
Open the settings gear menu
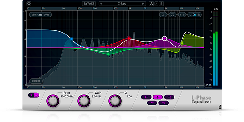29,4
